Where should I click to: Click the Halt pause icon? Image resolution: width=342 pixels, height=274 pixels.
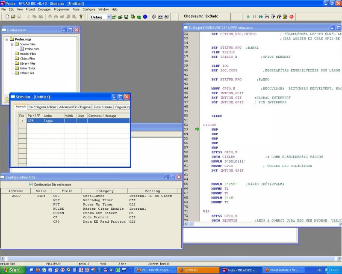click(x=254, y=17)
